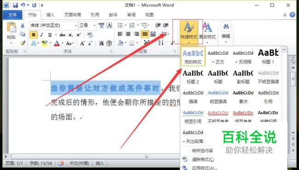Click the Sort A-Z icon
299x170 pixels.
[161, 43]
